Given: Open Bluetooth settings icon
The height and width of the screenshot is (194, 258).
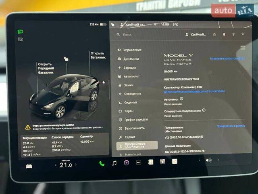Looking at the screenshot, I should coord(233,34).
